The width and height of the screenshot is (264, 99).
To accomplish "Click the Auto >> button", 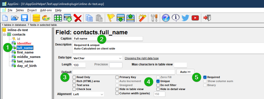I will pyautogui.click(x=185, y=72).
